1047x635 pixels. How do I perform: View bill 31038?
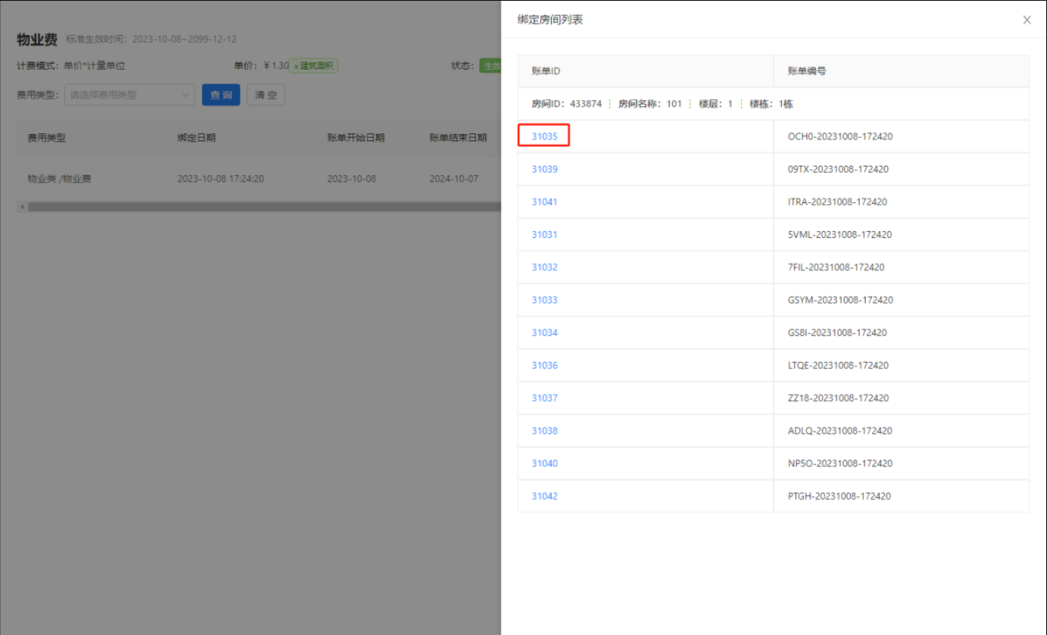544,430
